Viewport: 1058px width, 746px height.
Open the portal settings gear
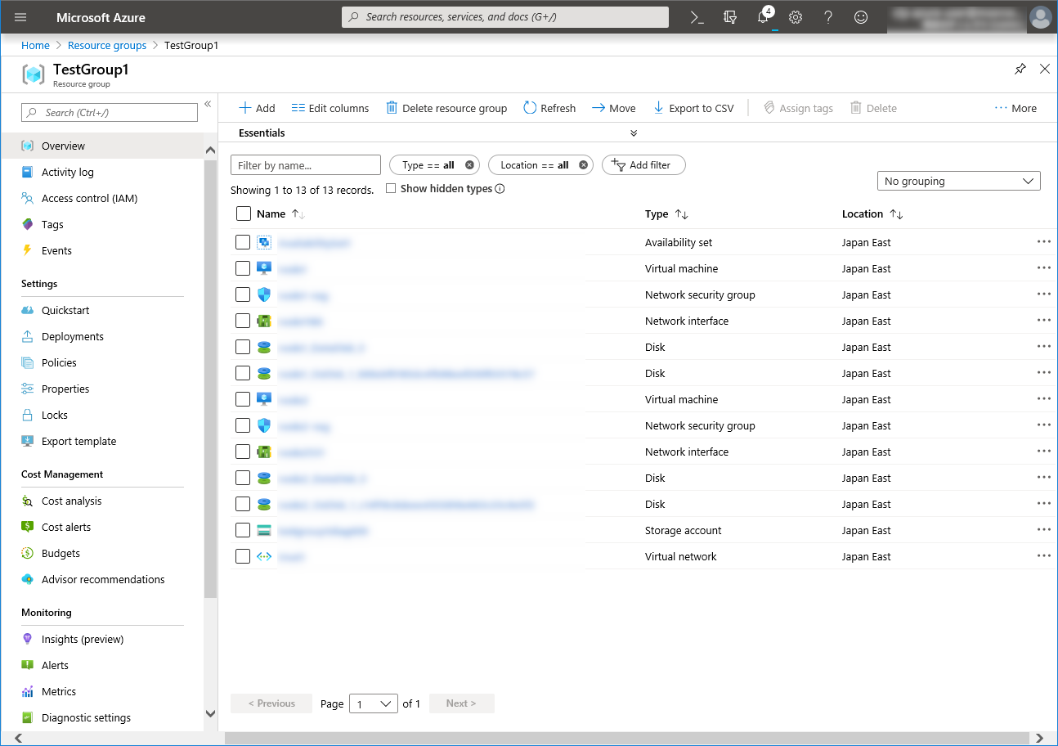796,17
